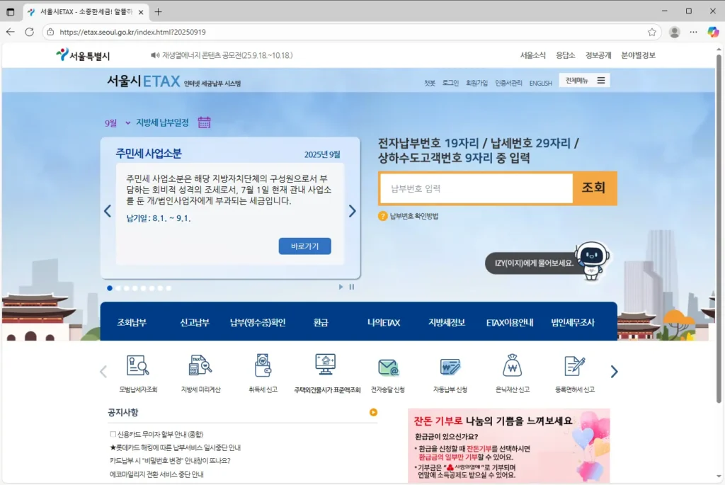This screenshot has height=485, width=725.
Task: Advance the 주민세 banner with the right arrow
Action: coord(353,210)
